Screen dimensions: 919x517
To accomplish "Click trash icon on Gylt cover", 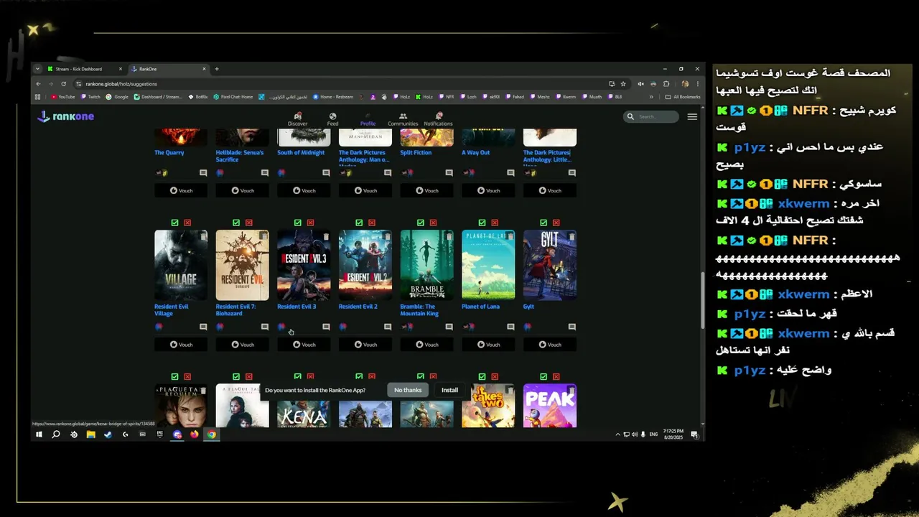I will (x=572, y=236).
